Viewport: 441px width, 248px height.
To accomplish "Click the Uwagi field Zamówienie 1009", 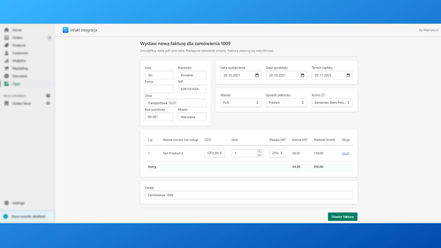I will [249, 195].
